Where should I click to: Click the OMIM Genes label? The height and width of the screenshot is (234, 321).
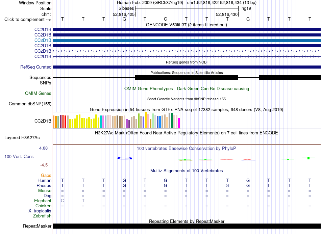tap(38, 94)
